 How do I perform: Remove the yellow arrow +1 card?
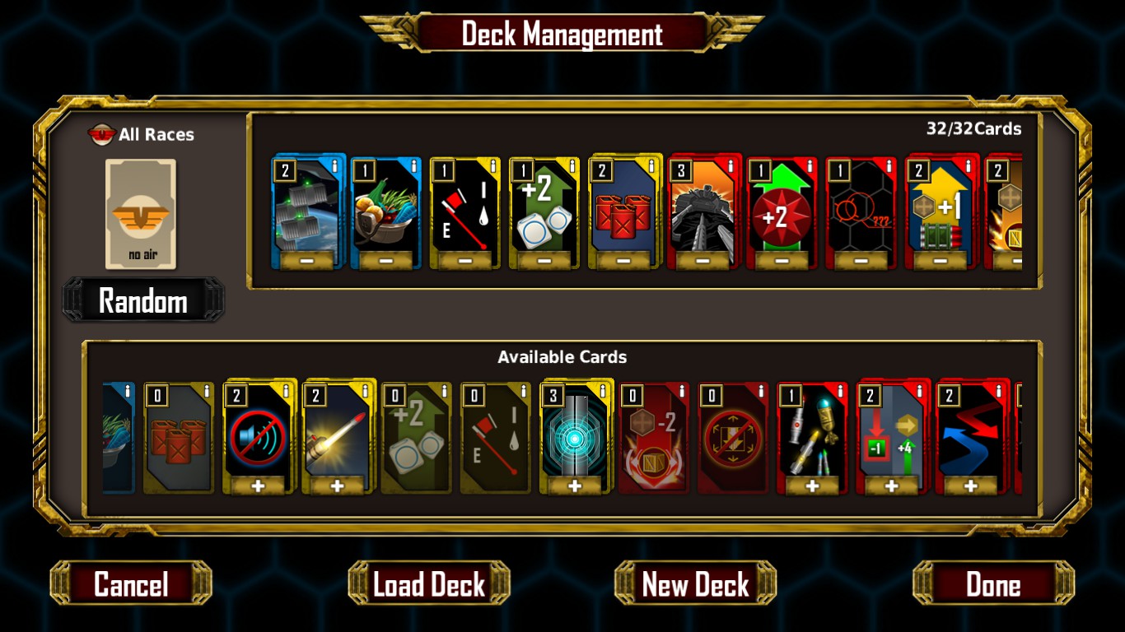[x=940, y=261]
